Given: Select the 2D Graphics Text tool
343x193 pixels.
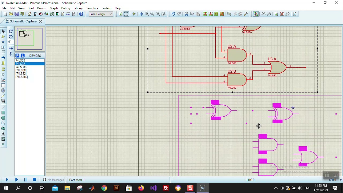Looking at the screenshot, I should tap(3, 134).
